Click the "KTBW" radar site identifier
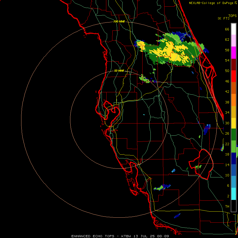The image size is (238, 238). [x=126, y=236]
